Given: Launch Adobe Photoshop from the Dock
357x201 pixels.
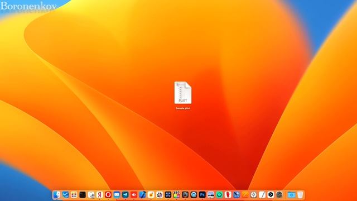Looking at the screenshot, I should [202, 195].
